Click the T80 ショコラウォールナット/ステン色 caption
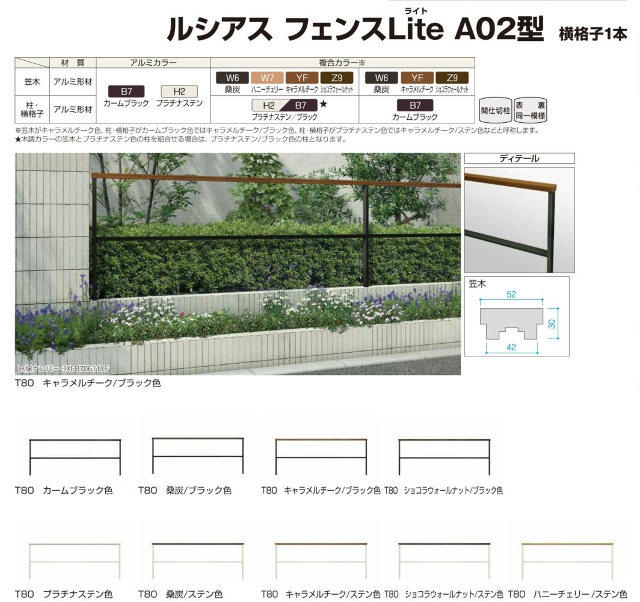 click(444, 594)
